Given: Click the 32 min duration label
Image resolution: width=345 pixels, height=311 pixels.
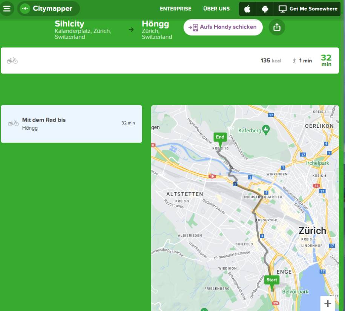Looking at the screenshot, I should pyautogui.click(x=325, y=60).
